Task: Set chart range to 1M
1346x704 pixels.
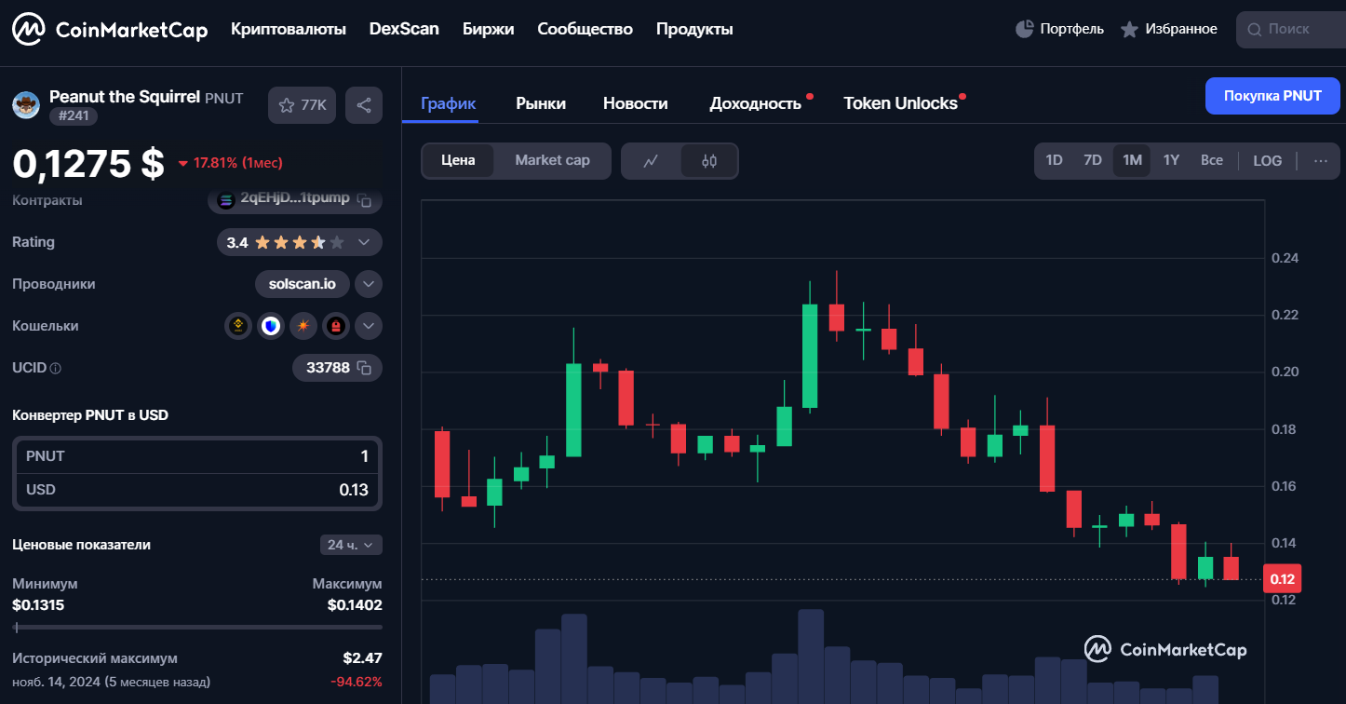Action: pyautogui.click(x=1132, y=160)
